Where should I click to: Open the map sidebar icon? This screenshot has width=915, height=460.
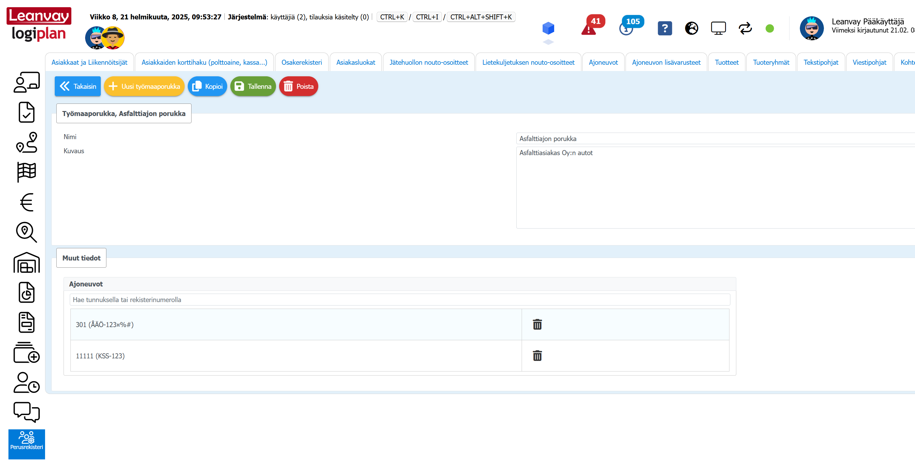[27, 173]
